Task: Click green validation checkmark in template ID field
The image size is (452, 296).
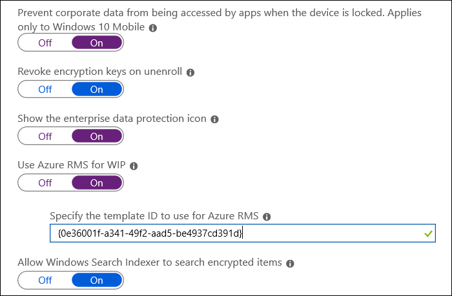Action: (x=427, y=233)
